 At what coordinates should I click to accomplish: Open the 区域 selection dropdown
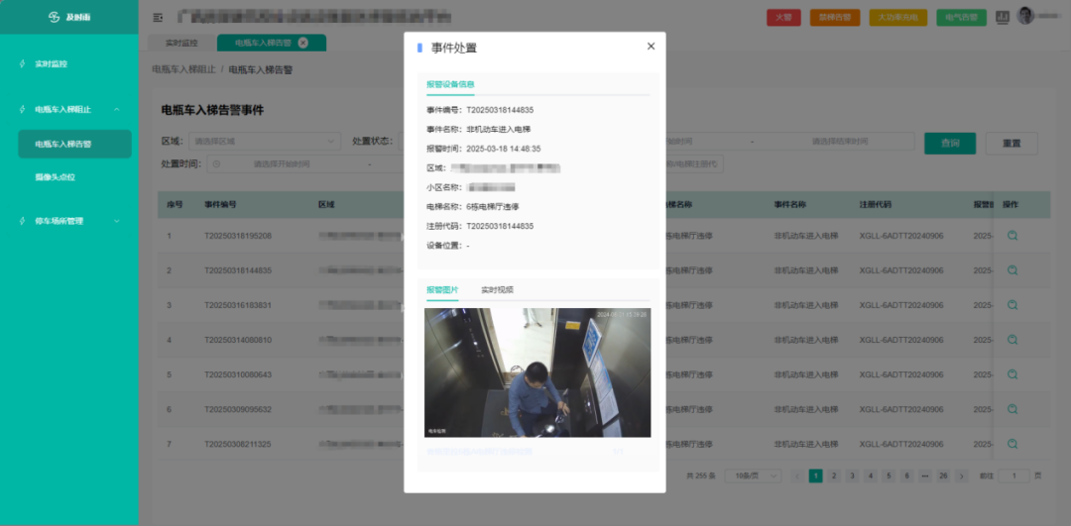(x=264, y=142)
